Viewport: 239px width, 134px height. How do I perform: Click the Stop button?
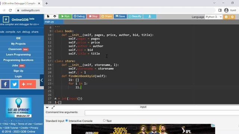[x=93, y=16]
